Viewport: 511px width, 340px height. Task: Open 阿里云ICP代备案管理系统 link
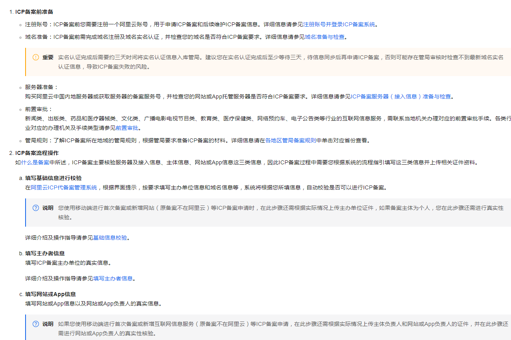64,187
